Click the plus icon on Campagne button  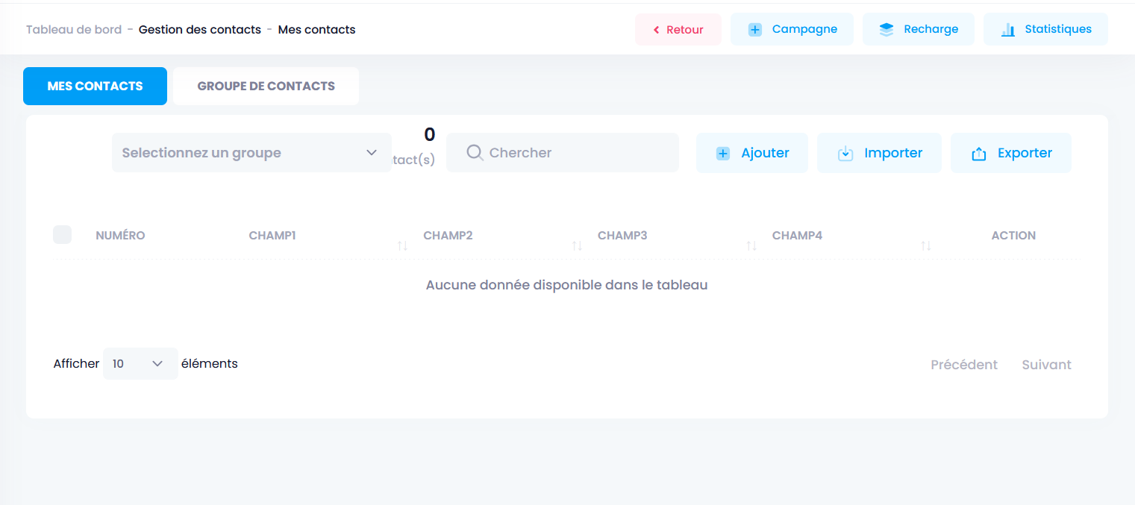(x=754, y=30)
